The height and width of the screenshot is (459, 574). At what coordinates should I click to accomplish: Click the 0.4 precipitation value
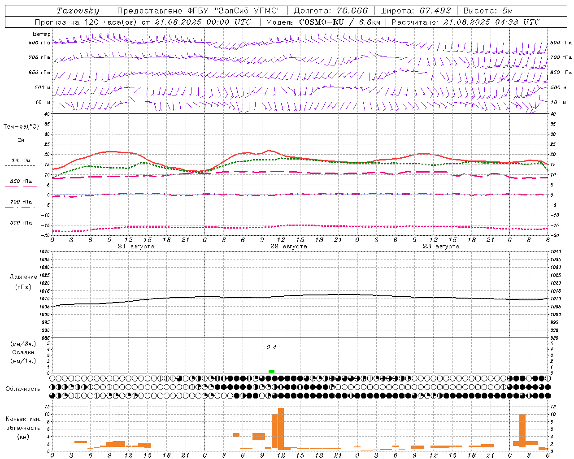(x=271, y=347)
